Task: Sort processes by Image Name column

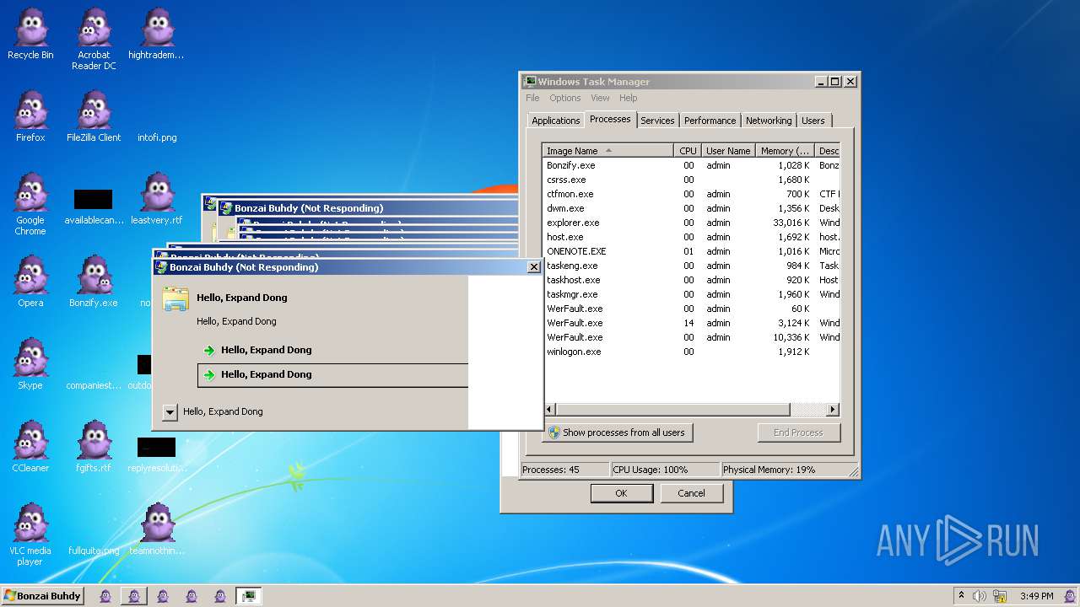Action: 608,151
